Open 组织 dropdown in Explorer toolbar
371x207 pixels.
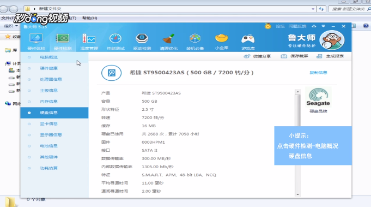[11, 26]
